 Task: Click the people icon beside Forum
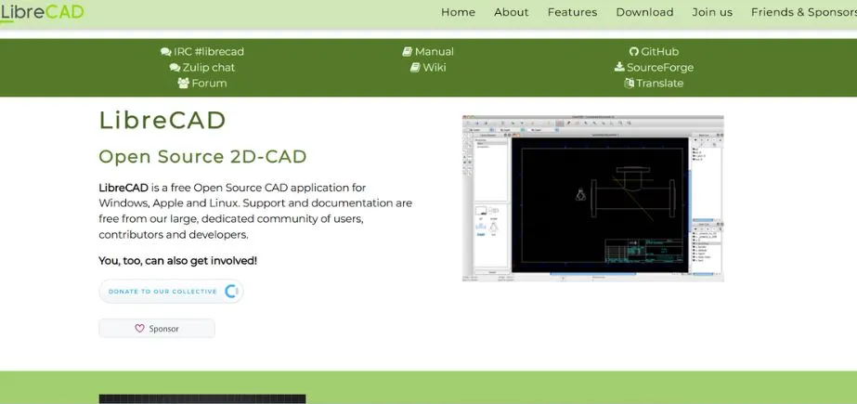(183, 83)
